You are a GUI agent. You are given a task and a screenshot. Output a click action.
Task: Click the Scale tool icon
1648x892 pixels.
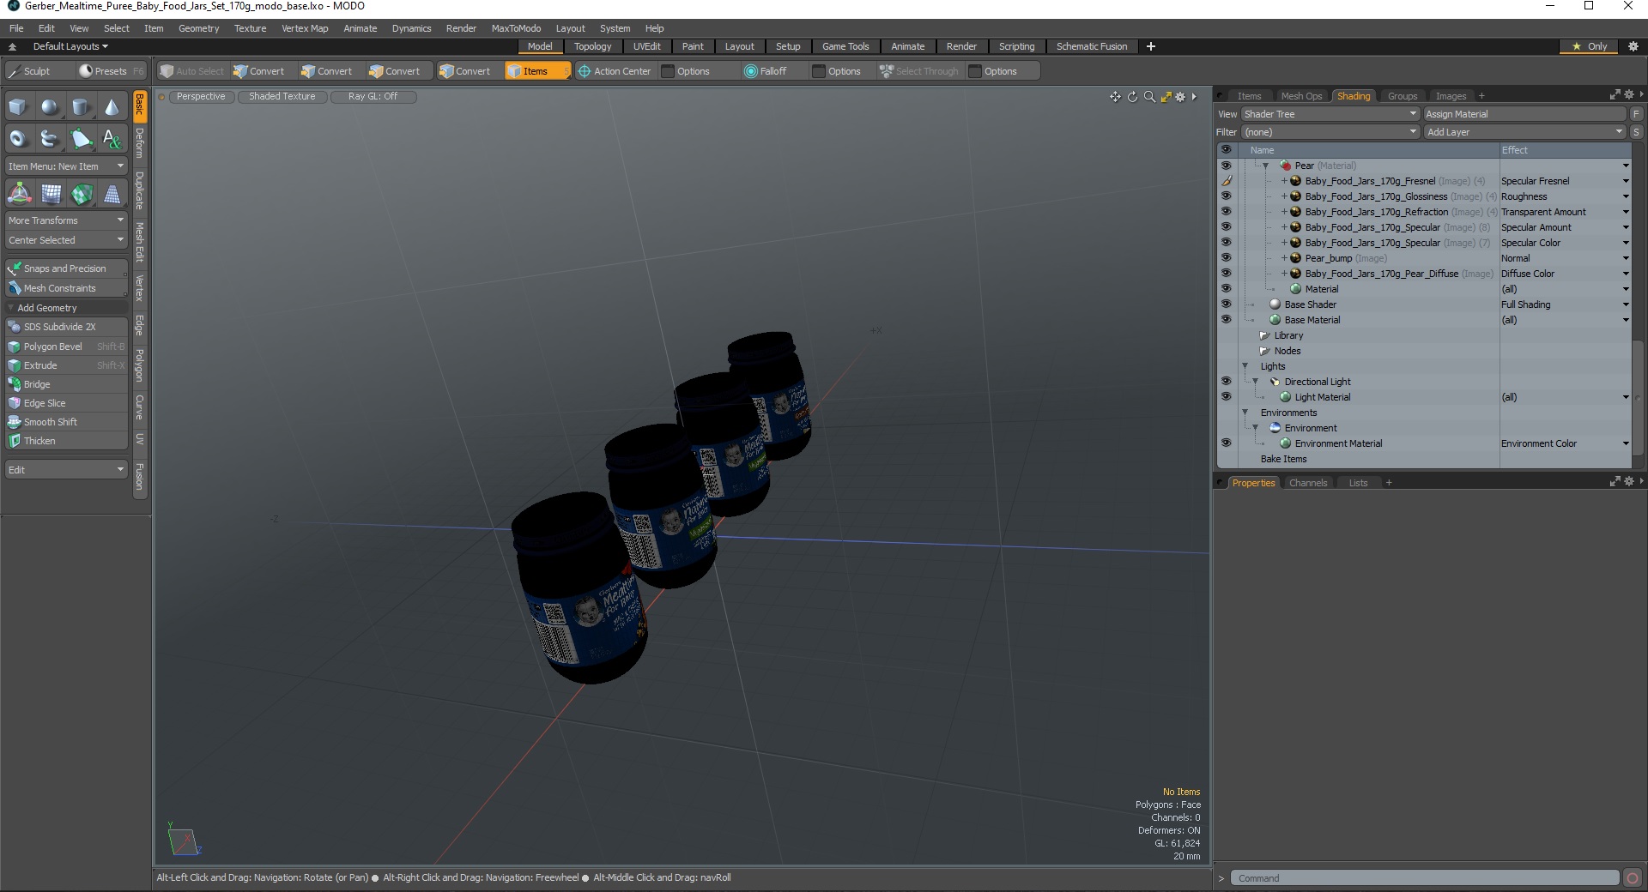click(112, 194)
